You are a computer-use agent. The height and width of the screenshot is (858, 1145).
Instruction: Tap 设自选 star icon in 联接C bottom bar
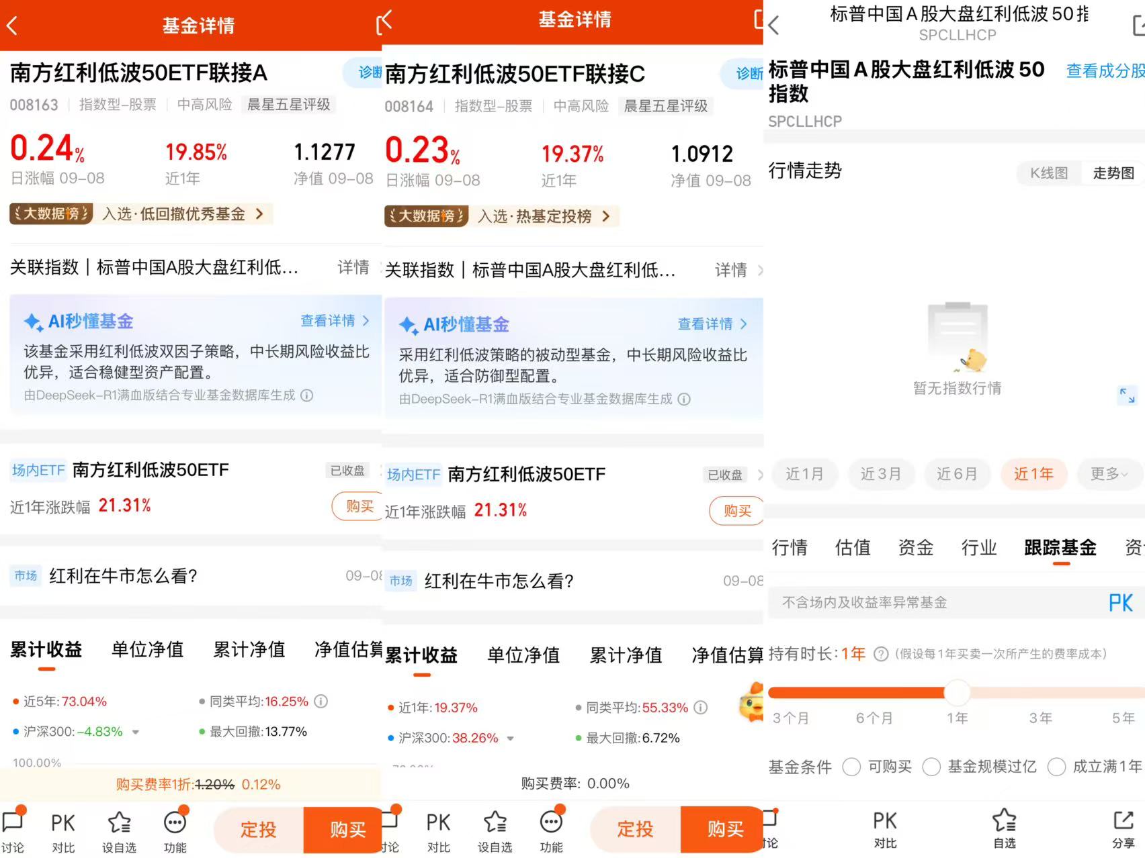click(x=495, y=832)
